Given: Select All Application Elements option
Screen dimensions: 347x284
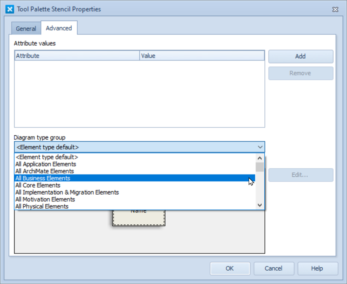Looking at the screenshot, I should 134,164.
